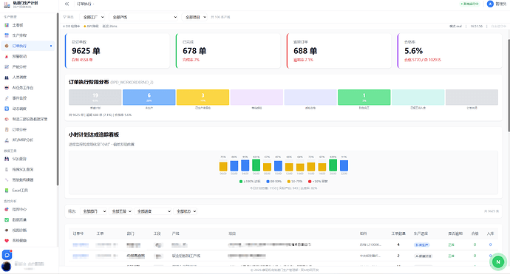Viewport: 510px width, 274px height.
Task: Open the 生产排程 calendar icon in sidebar
Action: click(x=7, y=35)
